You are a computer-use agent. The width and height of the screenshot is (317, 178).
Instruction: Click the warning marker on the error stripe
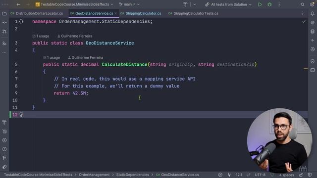(306, 69)
